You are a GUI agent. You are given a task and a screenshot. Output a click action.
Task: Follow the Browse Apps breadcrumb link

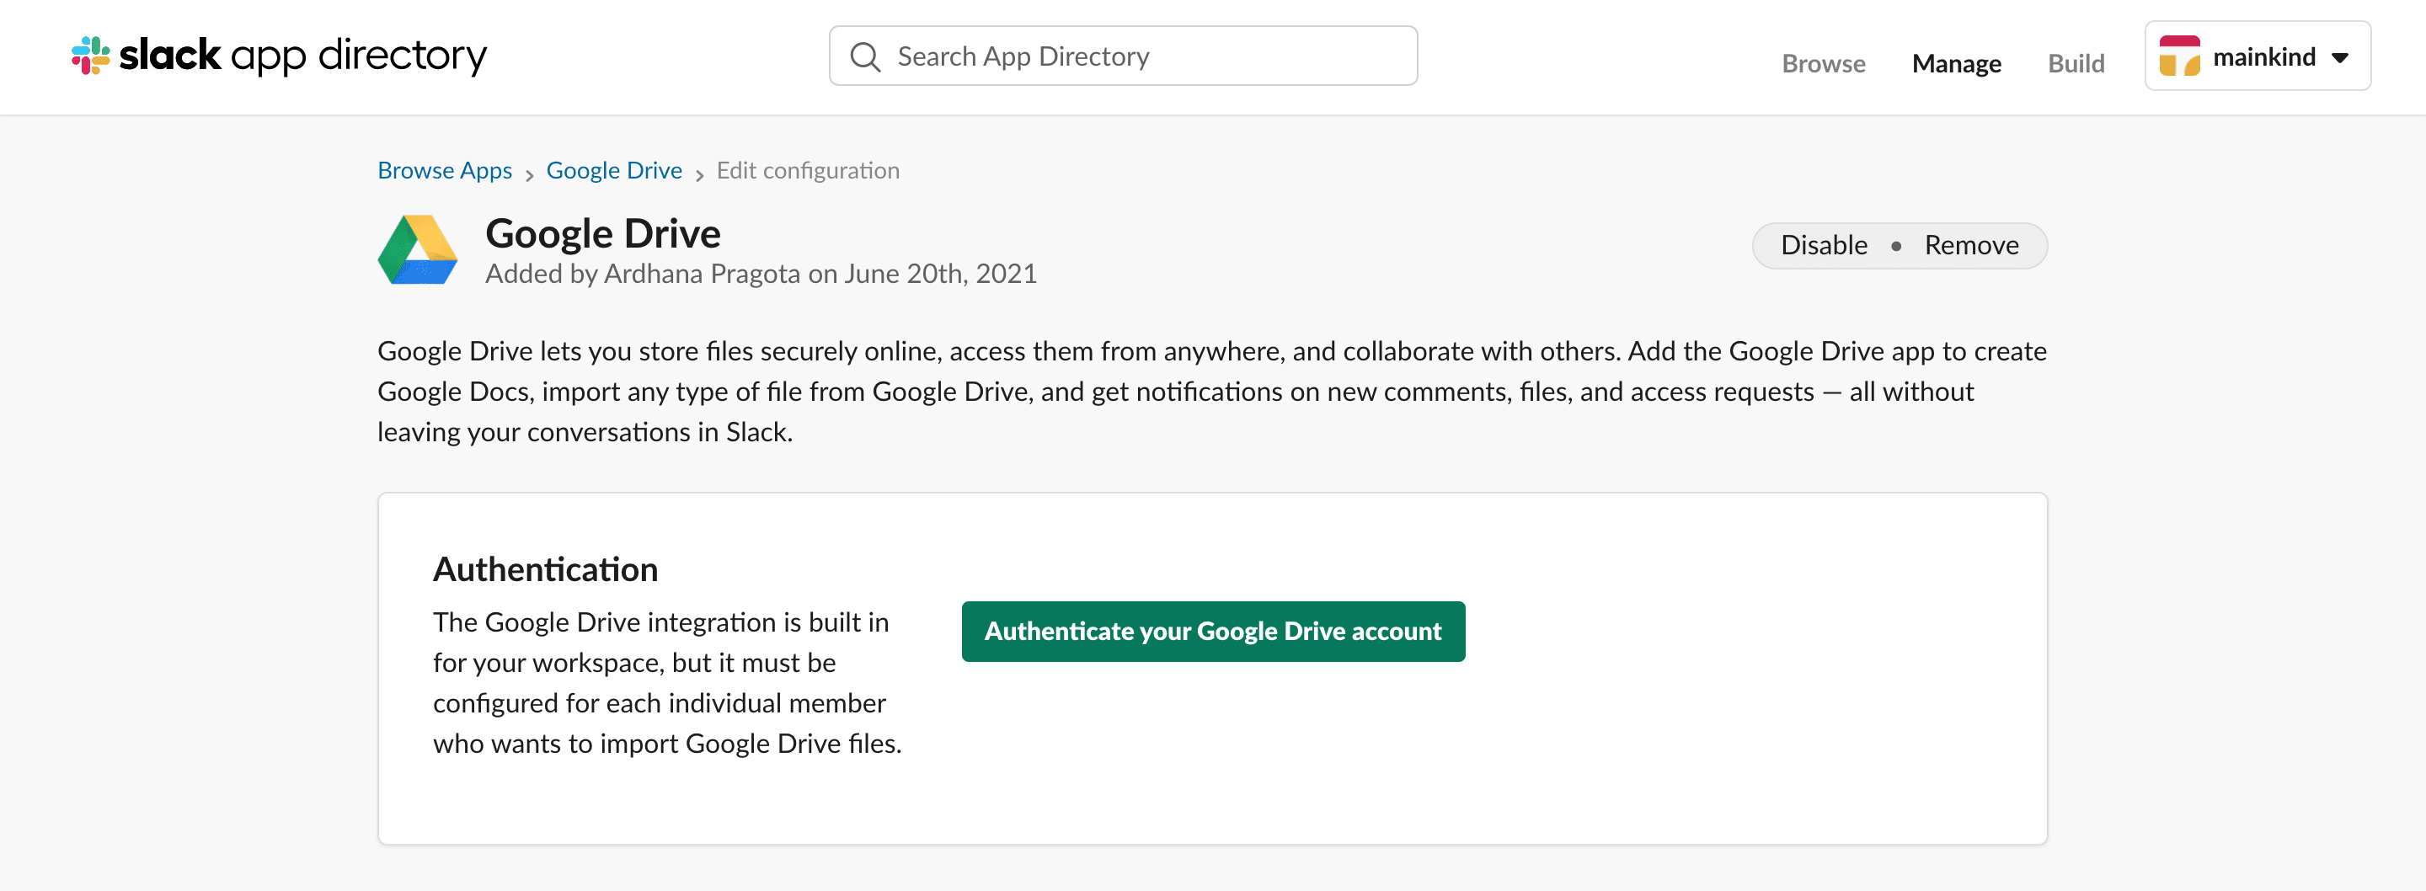pyautogui.click(x=445, y=170)
